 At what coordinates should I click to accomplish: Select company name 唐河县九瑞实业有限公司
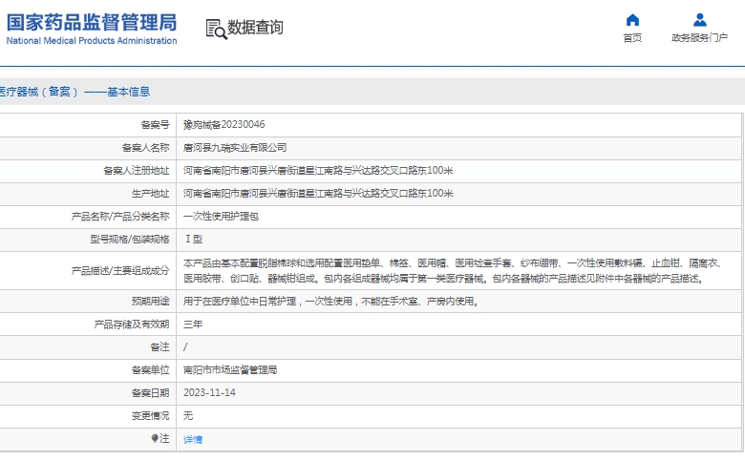click(x=235, y=148)
